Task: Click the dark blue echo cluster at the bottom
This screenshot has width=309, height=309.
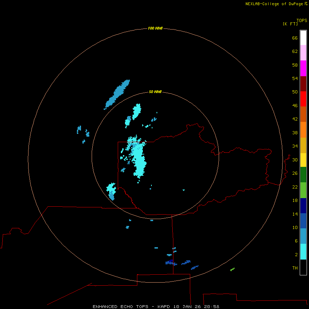Action: point(171,263)
